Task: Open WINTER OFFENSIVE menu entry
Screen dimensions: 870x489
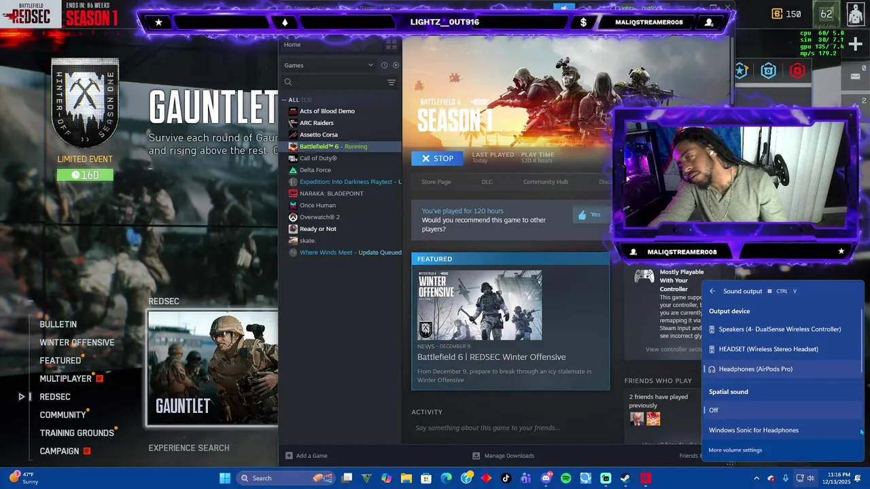Action: 77,343
